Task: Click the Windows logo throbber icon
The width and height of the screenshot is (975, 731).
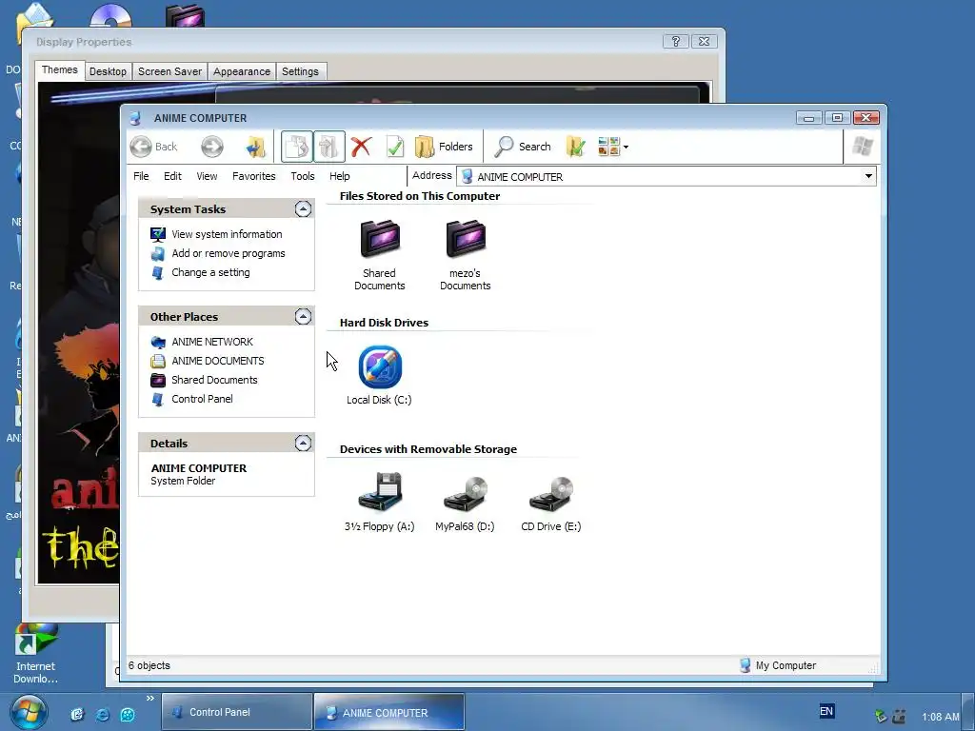Action: click(863, 147)
